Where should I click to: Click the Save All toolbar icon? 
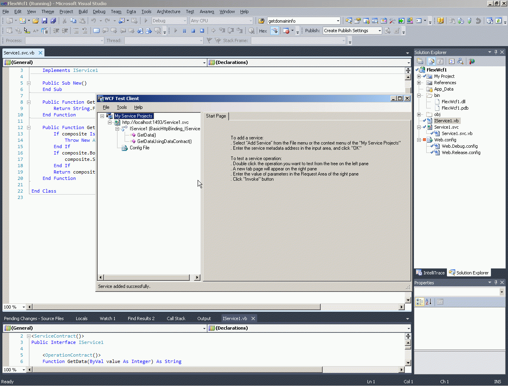pos(53,21)
